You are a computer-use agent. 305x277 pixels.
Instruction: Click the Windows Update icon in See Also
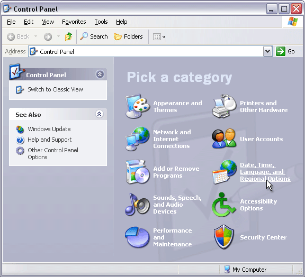pyautogui.click(x=20, y=130)
